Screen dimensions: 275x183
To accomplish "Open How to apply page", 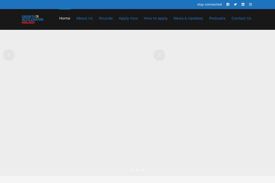I will tap(156, 18).
